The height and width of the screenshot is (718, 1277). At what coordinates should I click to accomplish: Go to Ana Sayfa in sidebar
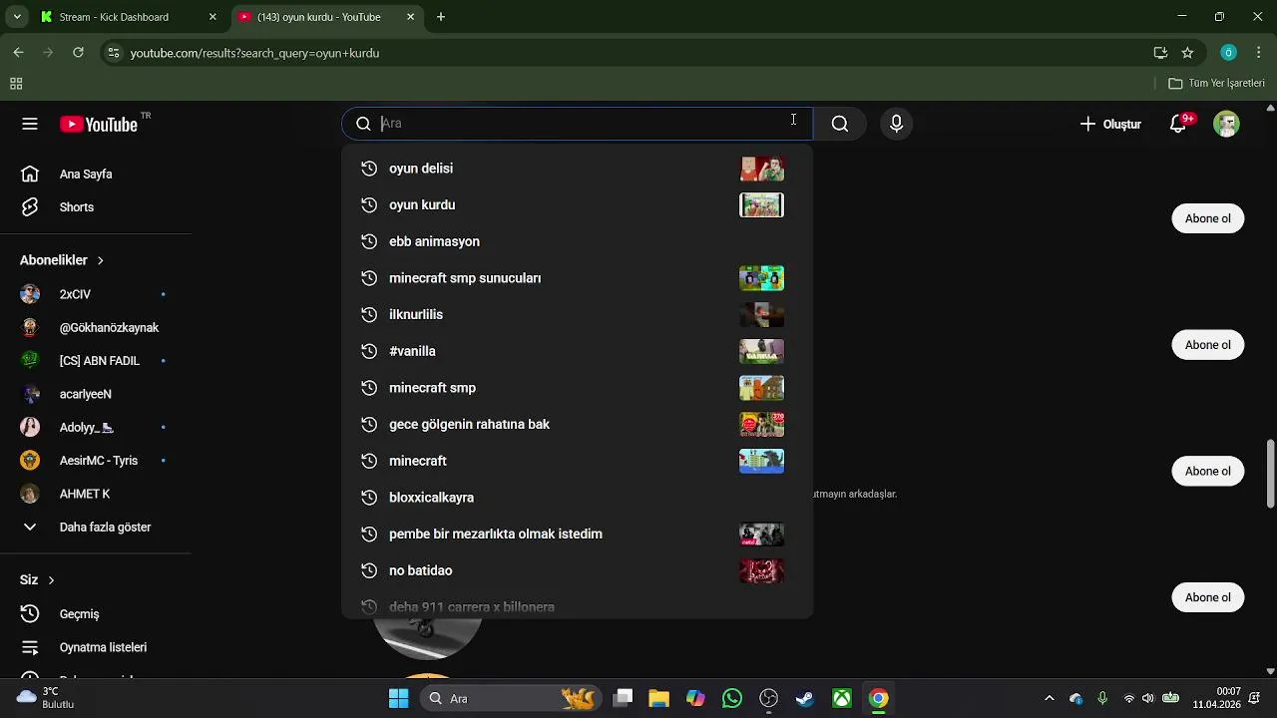pyautogui.click(x=95, y=174)
